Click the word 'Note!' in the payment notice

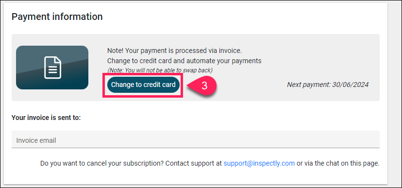tap(116, 51)
